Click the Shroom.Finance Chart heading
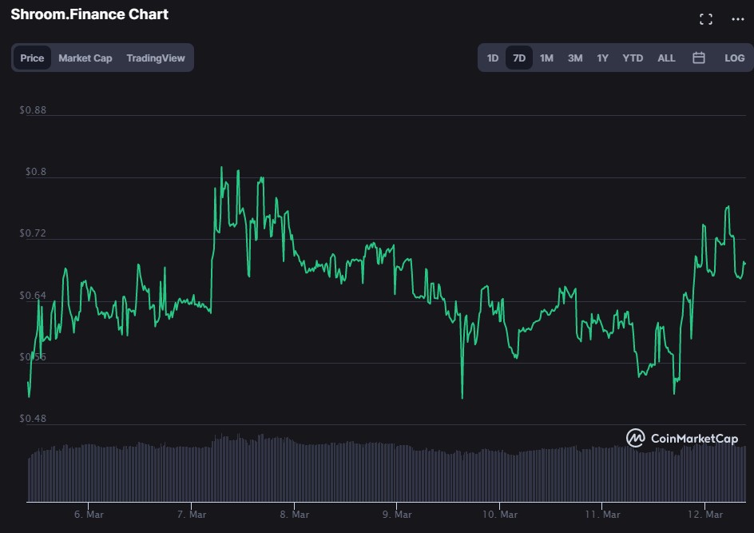 [x=89, y=14]
